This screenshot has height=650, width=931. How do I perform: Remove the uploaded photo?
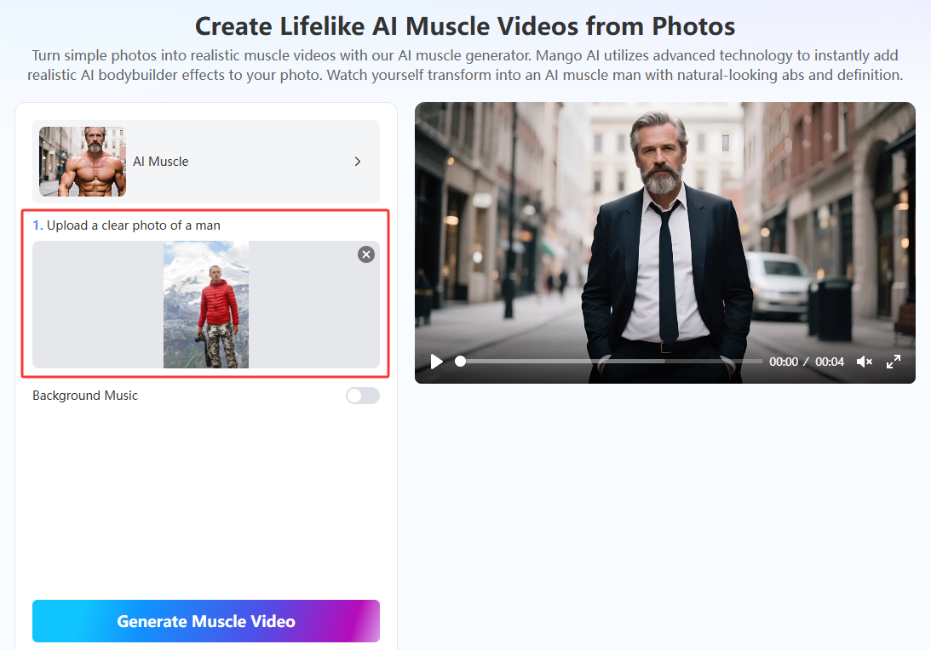coord(366,254)
